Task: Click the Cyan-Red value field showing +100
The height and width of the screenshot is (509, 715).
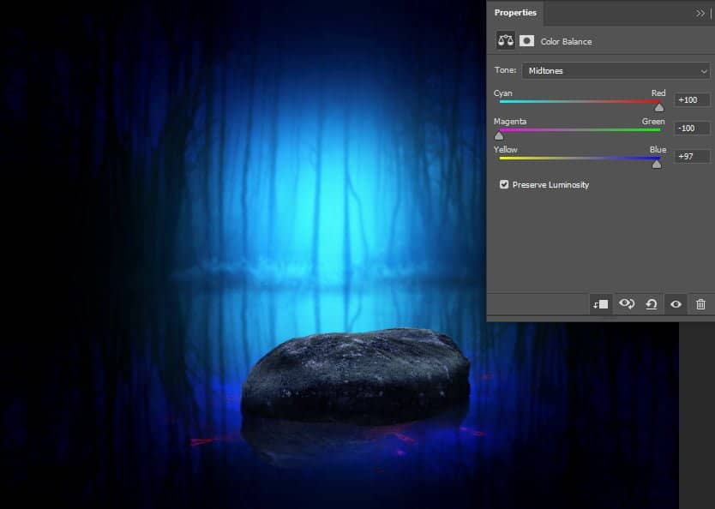Action: [691, 99]
